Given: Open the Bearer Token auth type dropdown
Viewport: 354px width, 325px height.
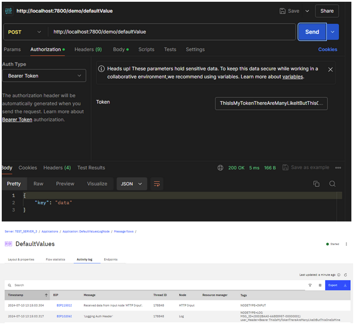Looking at the screenshot, I should [44, 76].
